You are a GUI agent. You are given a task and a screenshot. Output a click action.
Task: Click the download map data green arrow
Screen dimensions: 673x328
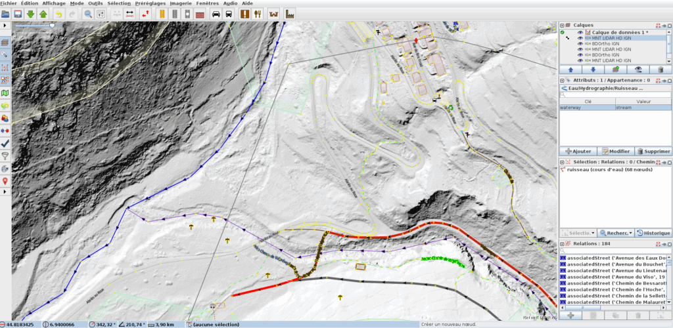[30, 14]
